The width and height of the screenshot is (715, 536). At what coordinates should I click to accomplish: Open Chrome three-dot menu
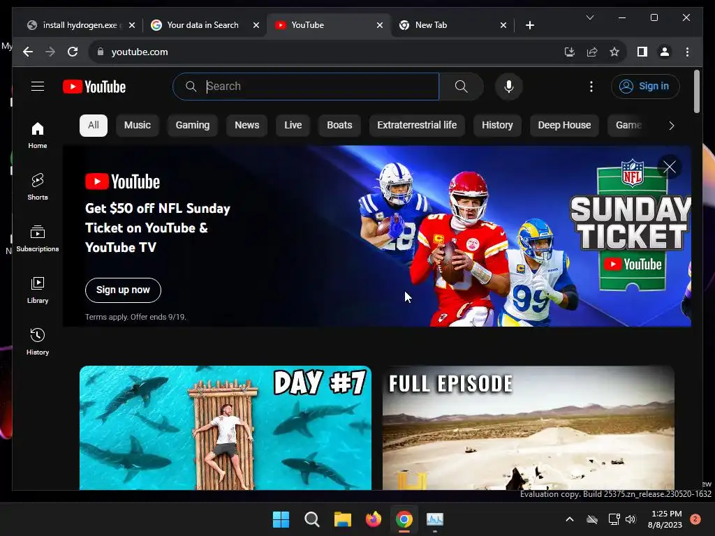(687, 52)
